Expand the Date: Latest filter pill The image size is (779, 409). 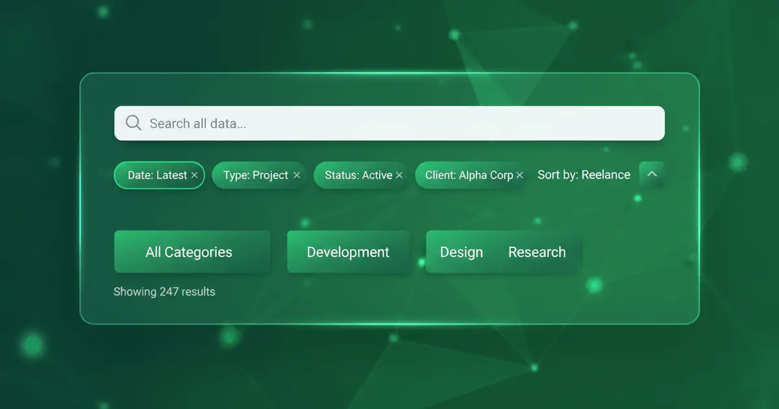click(x=155, y=175)
